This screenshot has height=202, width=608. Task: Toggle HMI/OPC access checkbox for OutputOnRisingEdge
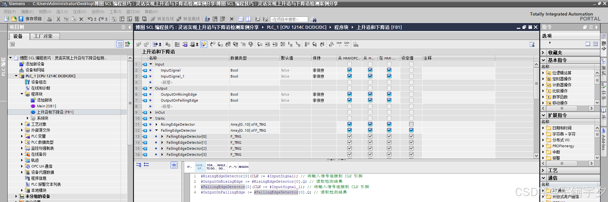point(350,94)
